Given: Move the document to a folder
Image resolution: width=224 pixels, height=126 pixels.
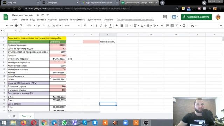Looking at the screenshot, I should coord(43,15).
